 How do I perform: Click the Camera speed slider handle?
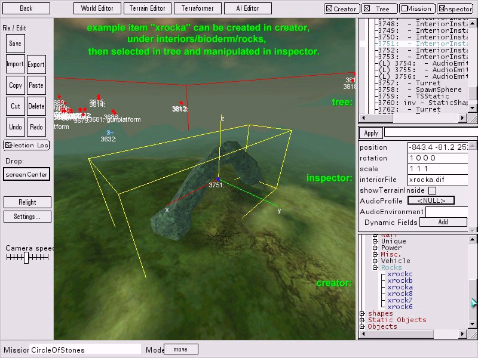26,258
